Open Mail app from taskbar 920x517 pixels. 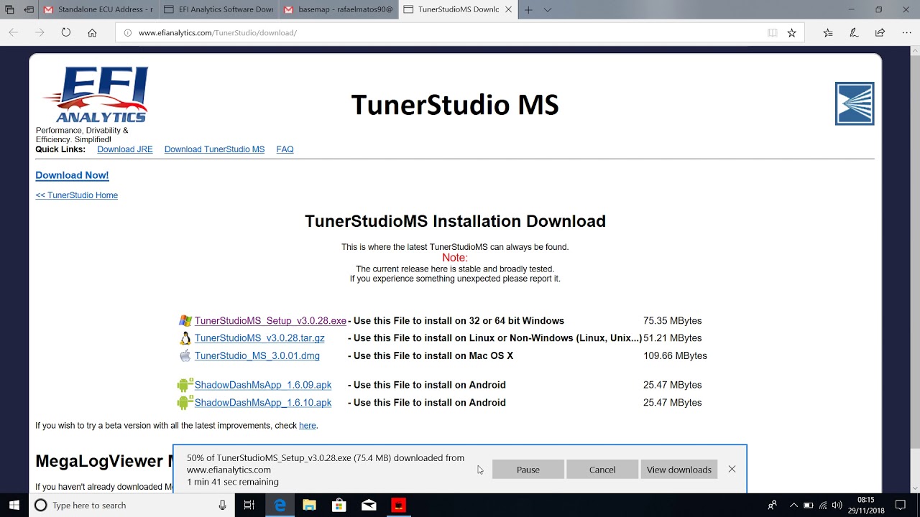pos(369,506)
